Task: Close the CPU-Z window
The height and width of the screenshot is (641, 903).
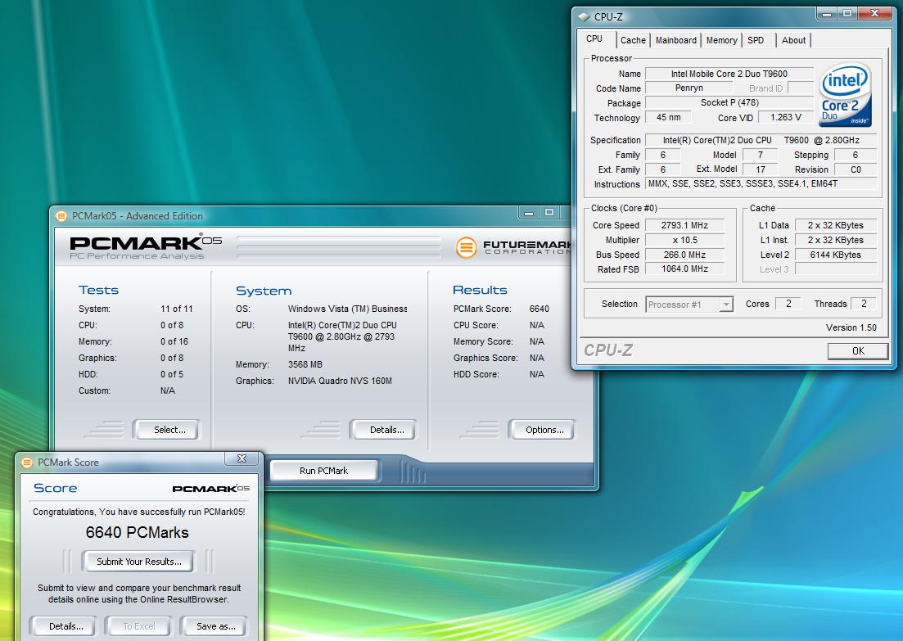Action: point(874,13)
